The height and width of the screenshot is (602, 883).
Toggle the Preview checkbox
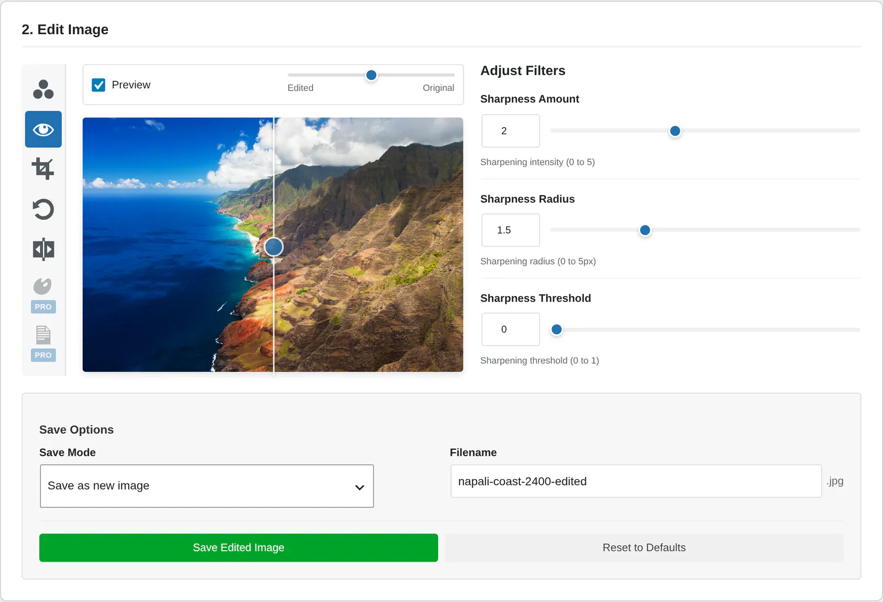pos(99,85)
